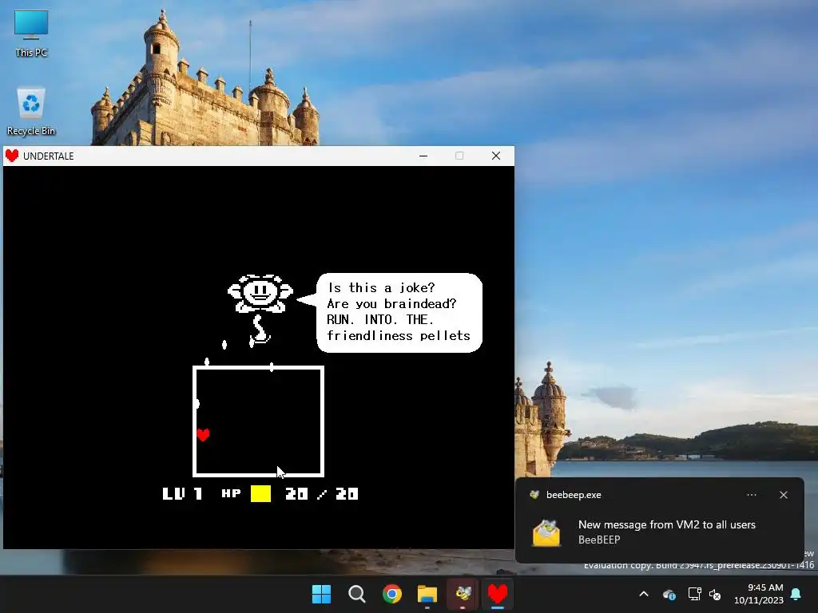Image resolution: width=818 pixels, height=613 pixels.
Task: Minimize the UNDERTALE window
Action: click(423, 156)
